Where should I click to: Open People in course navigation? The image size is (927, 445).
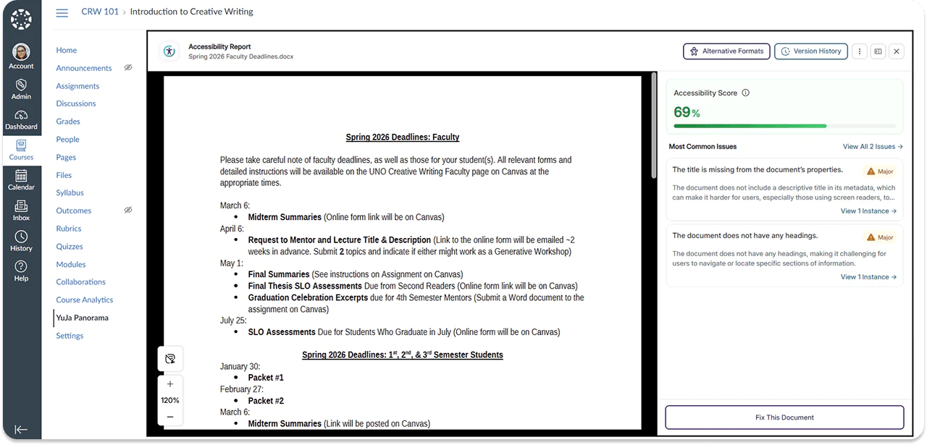click(x=68, y=140)
